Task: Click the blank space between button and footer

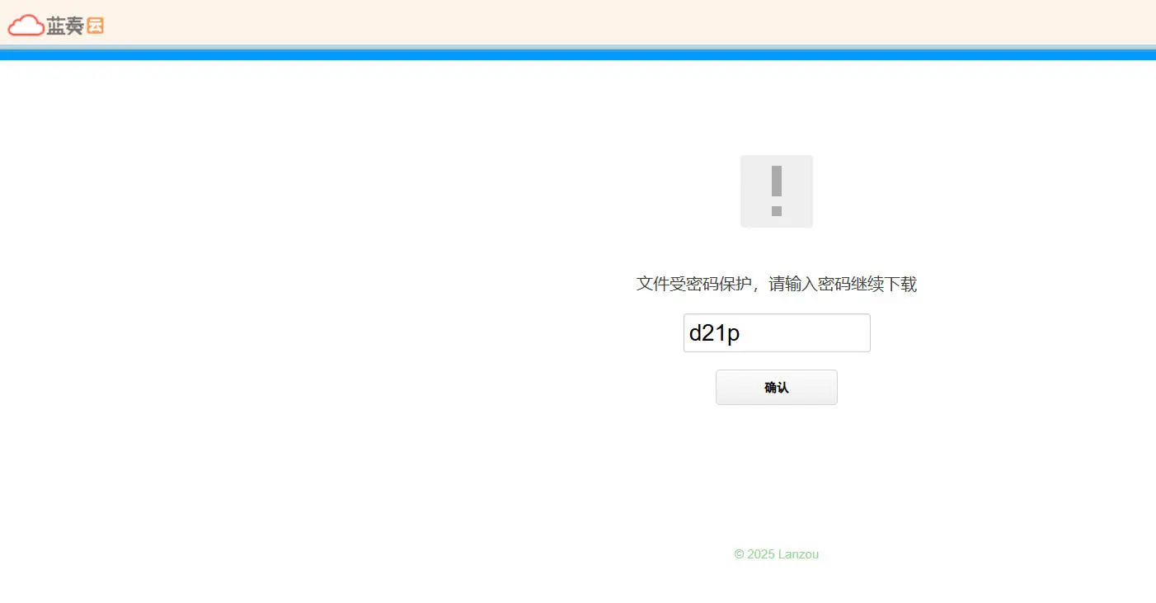Action: [776, 478]
